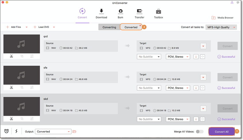
Task: Open the output folder icon
Action: (x=74, y=131)
